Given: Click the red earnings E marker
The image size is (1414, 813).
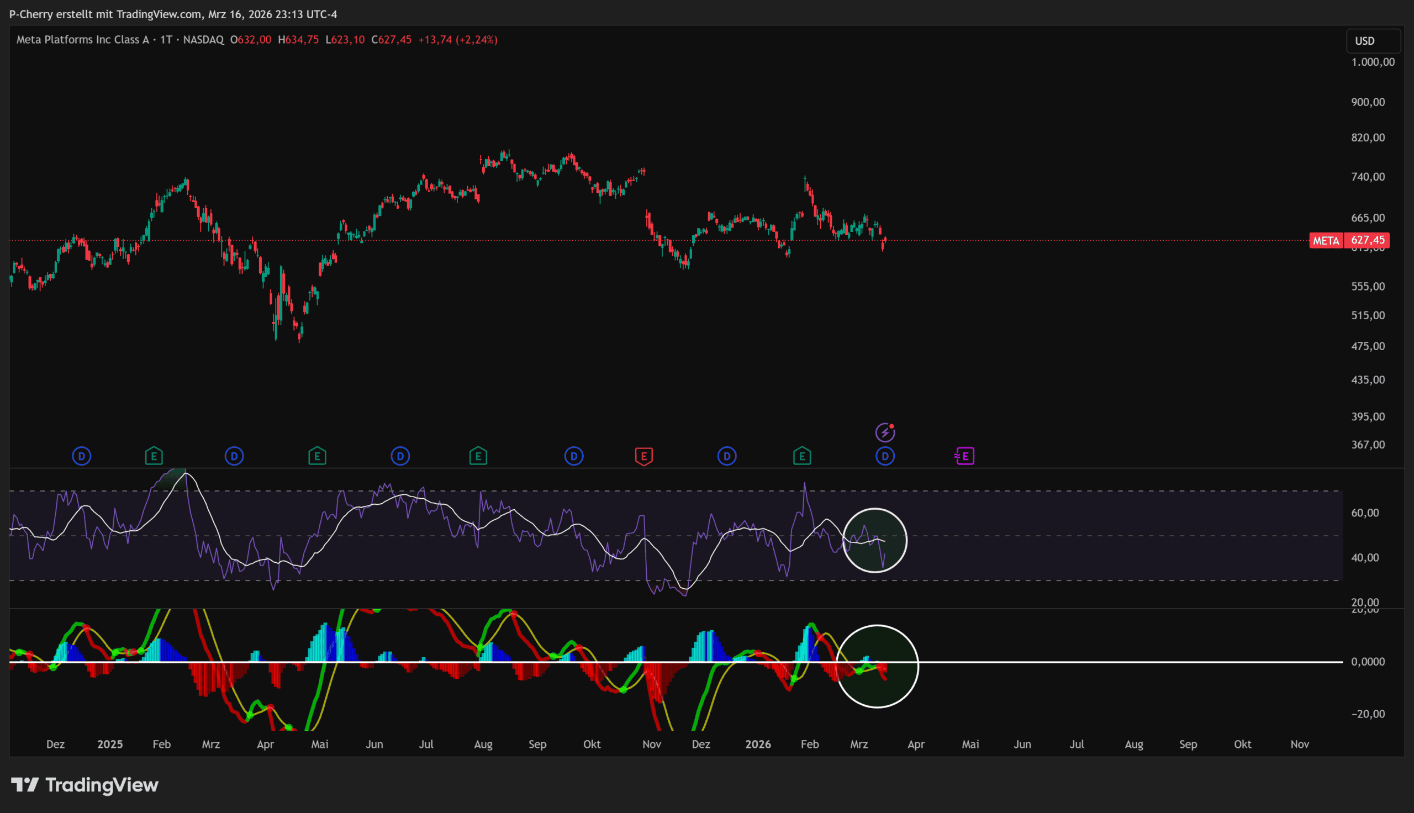Looking at the screenshot, I should (643, 456).
